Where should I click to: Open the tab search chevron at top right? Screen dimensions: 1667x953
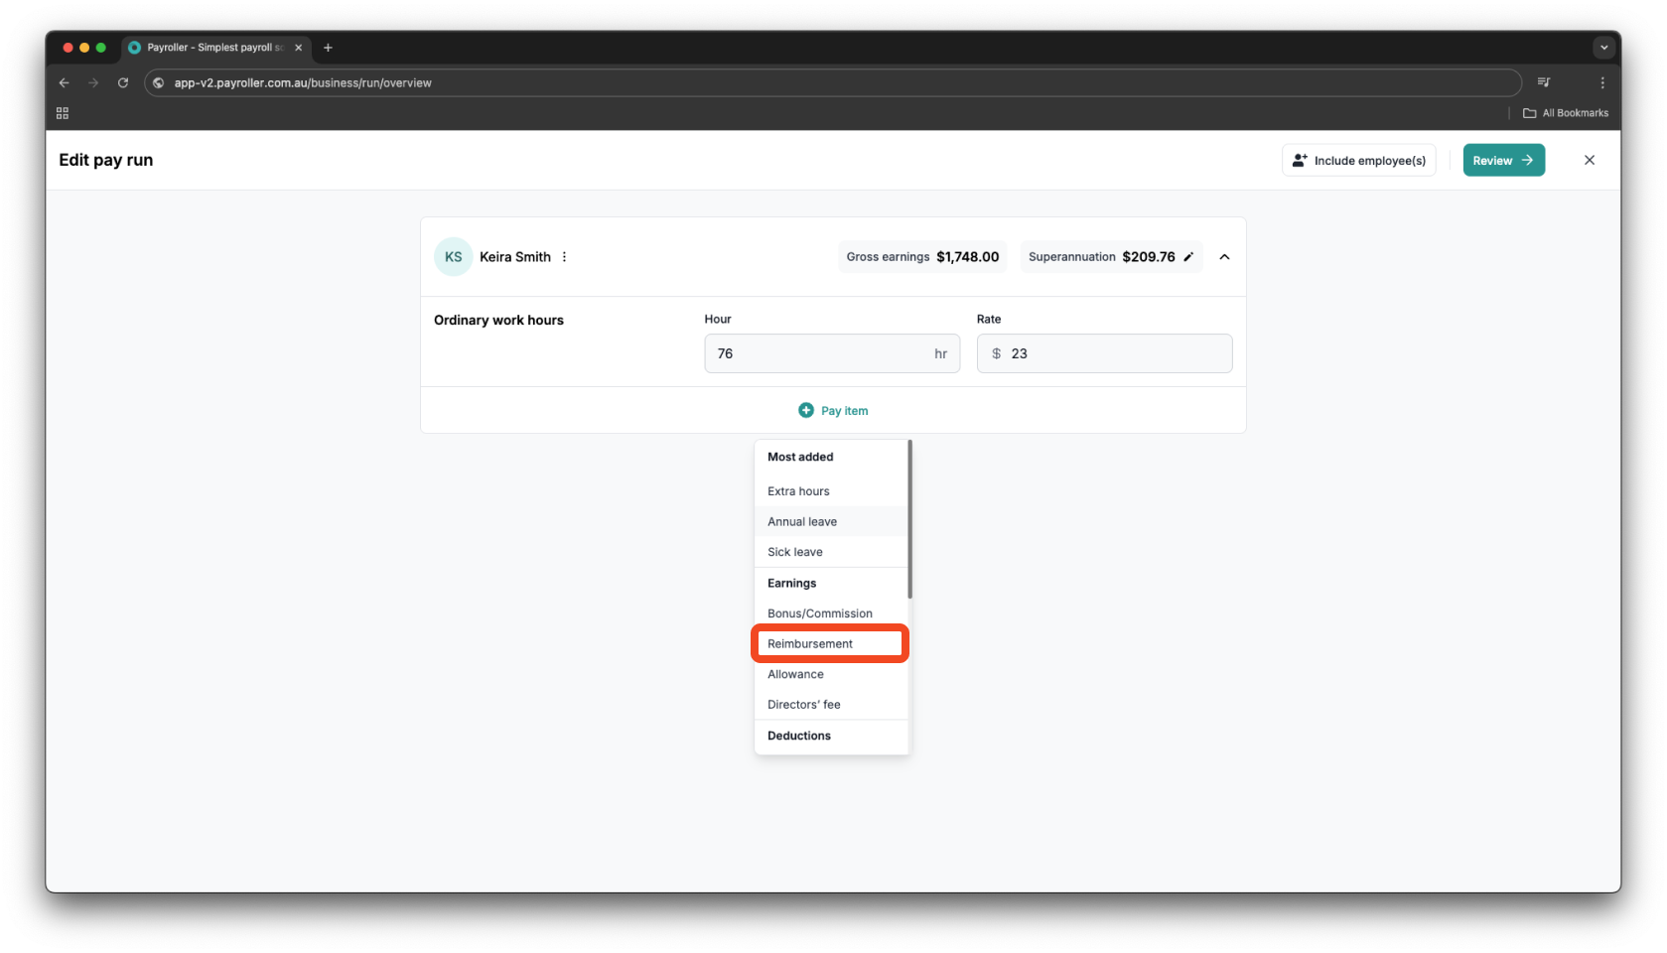coord(1603,47)
